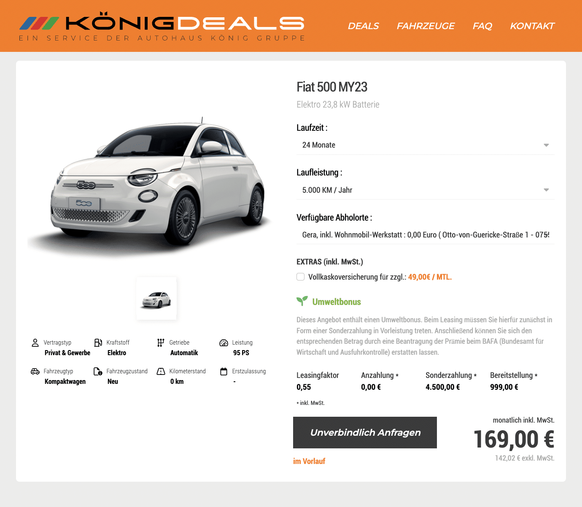Open the DEALS menu item
The height and width of the screenshot is (507, 582).
[x=363, y=26]
